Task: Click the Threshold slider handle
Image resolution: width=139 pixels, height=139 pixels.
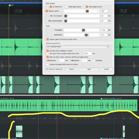Action: tap(83, 30)
